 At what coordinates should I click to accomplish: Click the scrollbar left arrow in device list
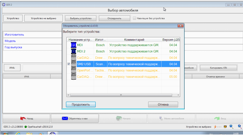tap(68, 95)
